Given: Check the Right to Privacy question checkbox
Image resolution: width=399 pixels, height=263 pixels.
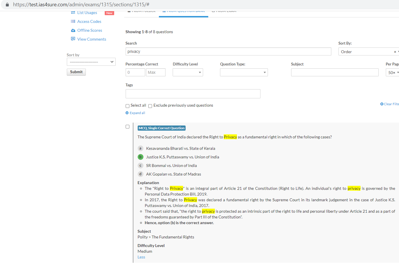Looking at the screenshot, I should [x=127, y=127].
